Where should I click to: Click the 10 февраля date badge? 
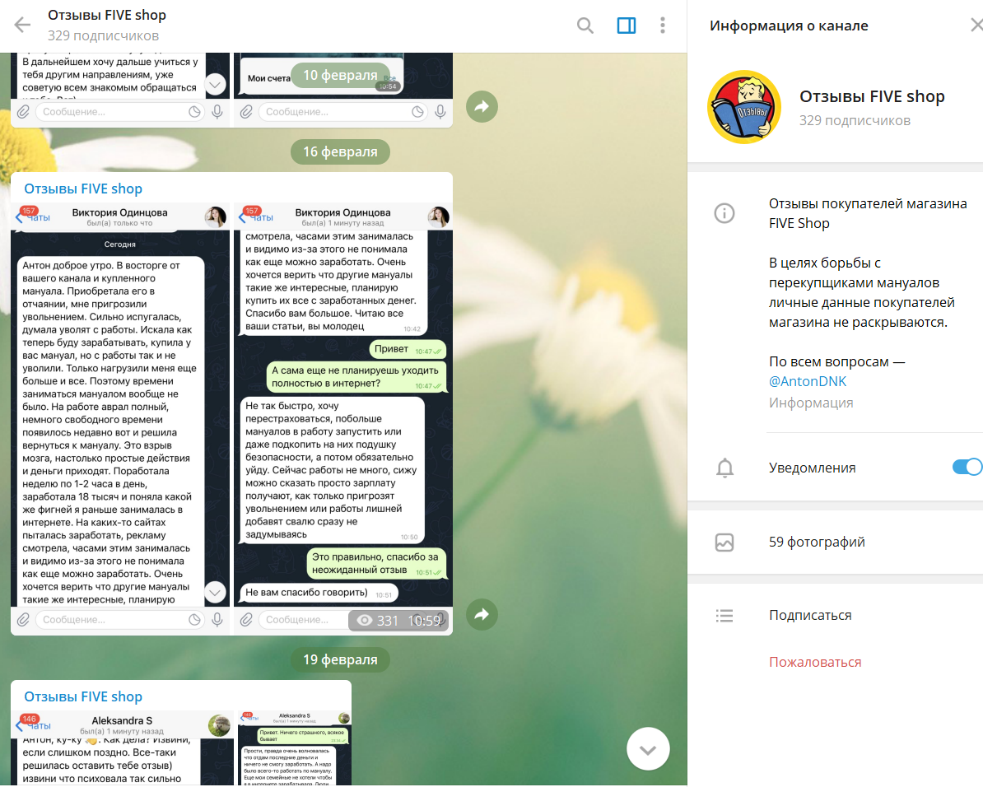tap(340, 75)
